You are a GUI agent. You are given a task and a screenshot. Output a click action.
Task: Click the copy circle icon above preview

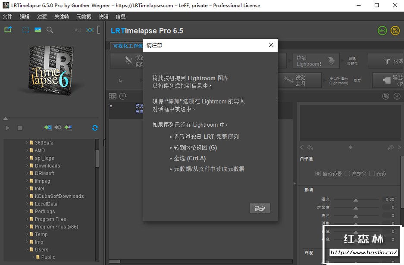[386, 97]
